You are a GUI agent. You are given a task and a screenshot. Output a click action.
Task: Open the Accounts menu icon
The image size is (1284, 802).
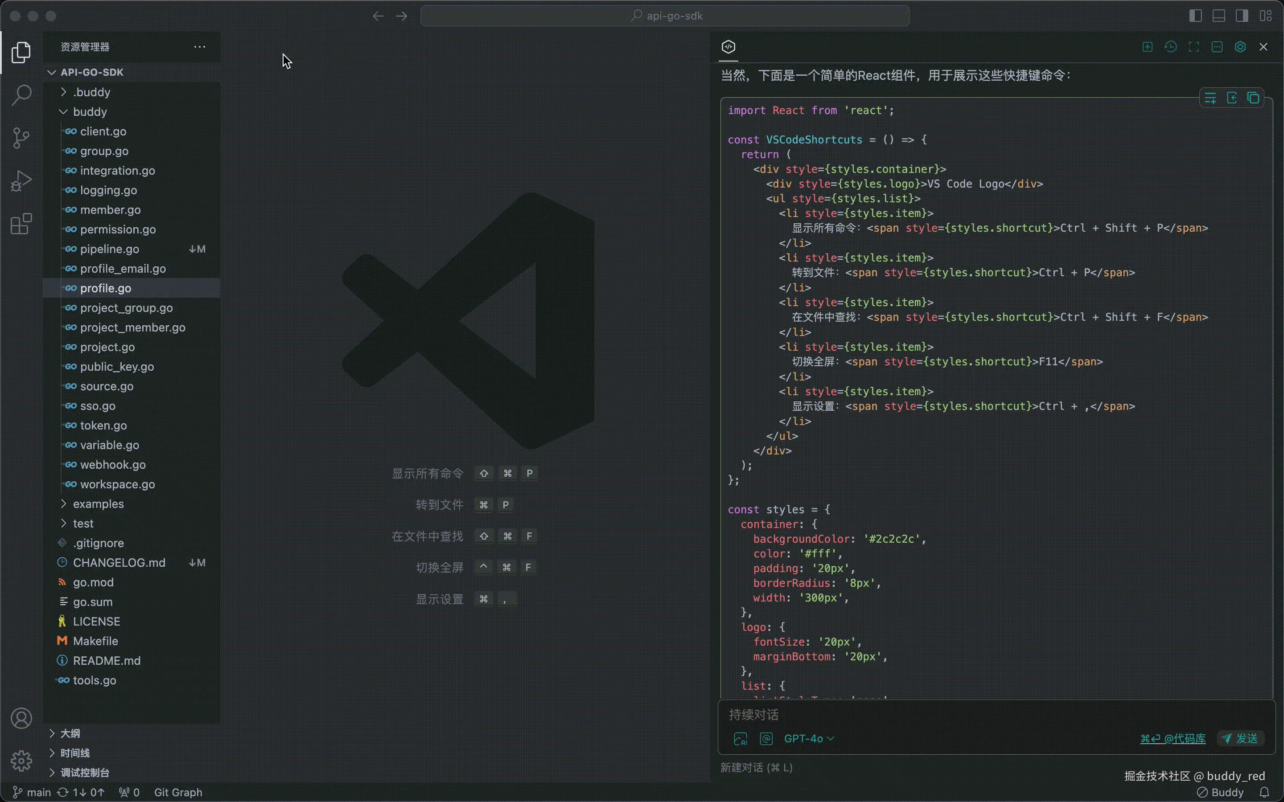click(21, 719)
